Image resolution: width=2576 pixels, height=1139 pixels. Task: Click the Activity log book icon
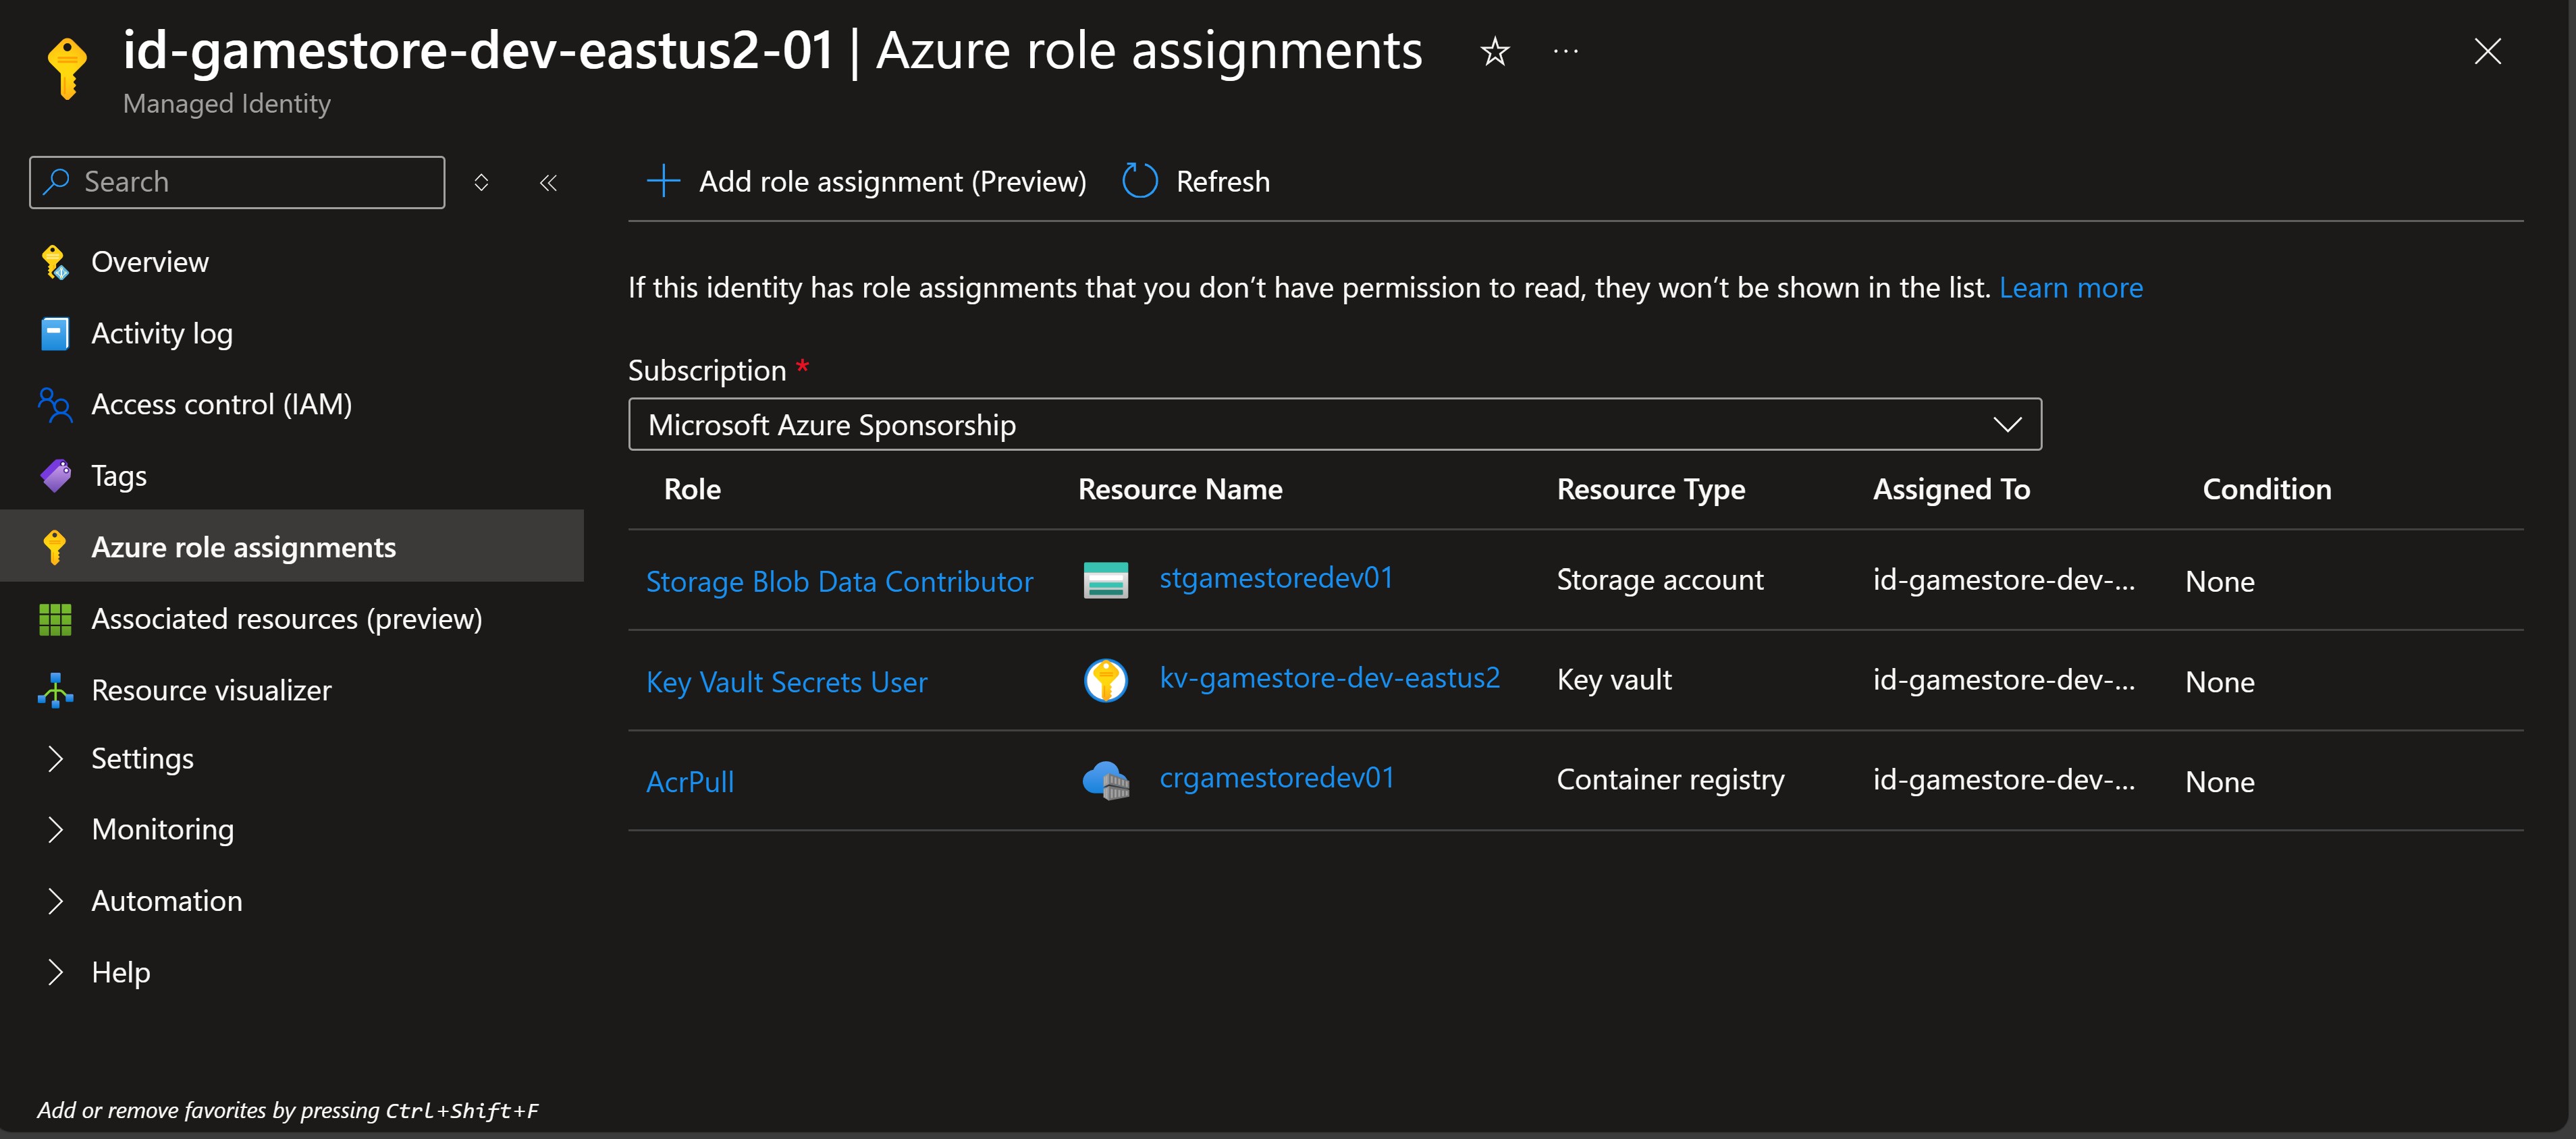click(55, 334)
